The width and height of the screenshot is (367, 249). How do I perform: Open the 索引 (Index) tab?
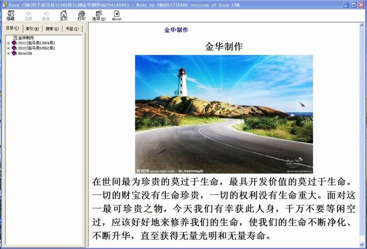[33, 28]
